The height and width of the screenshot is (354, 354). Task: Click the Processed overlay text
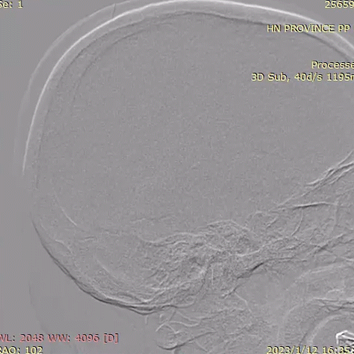click(x=333, y=64)
